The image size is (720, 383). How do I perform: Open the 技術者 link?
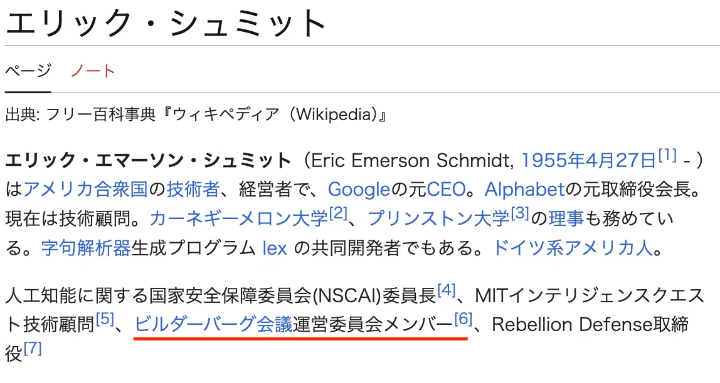point(193,189)
